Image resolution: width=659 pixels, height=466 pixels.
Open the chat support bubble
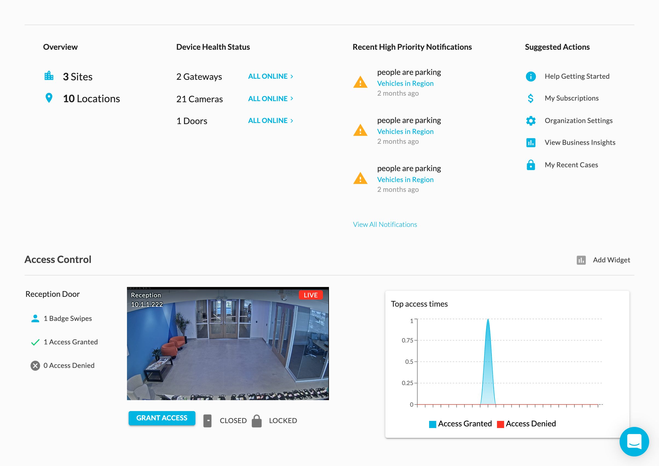pos(634,441)
